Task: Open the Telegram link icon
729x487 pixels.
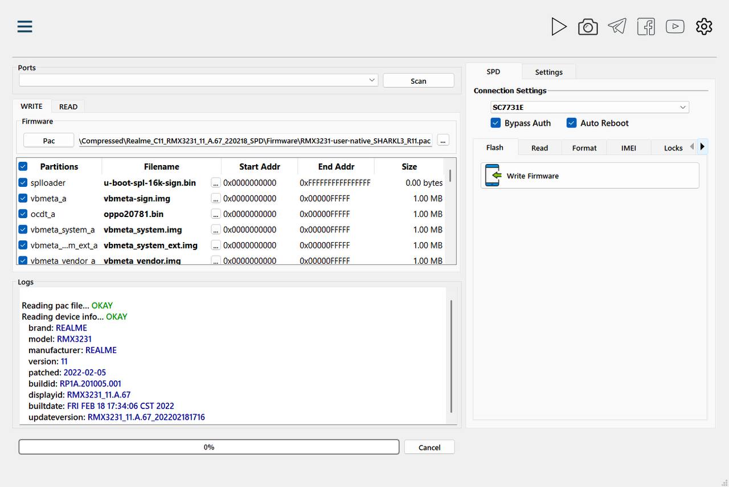Action: (617, 26)
